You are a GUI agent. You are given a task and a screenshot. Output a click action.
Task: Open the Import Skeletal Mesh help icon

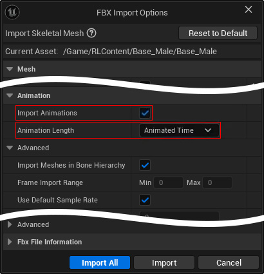click(91, 34)
